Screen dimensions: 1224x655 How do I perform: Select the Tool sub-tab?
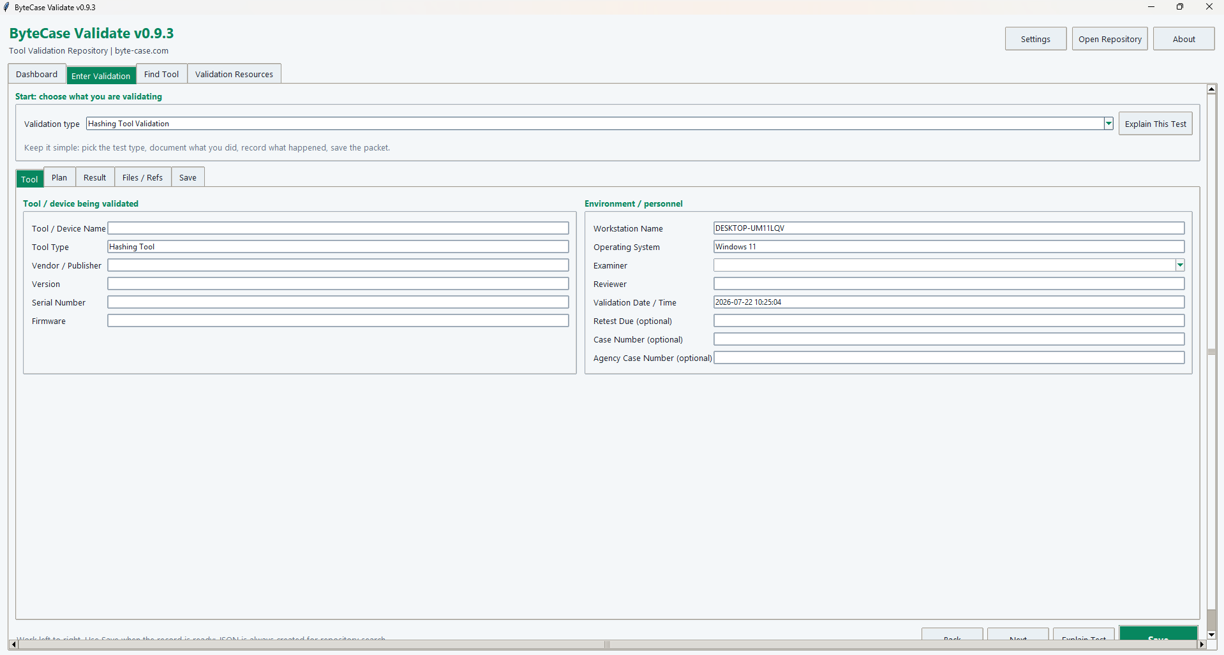click(29, 179)
